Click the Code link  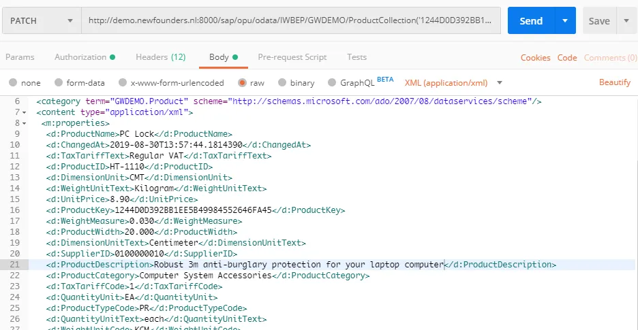click(x=567, y=58)
